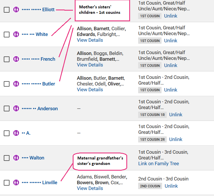Click the purple tree icon beside French

pos(16,59)
